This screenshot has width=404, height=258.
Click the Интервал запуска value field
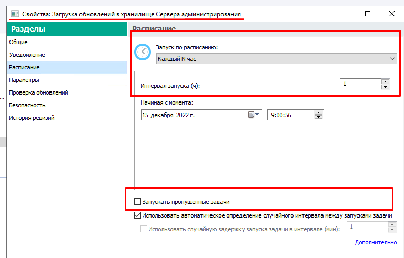click(x=360, y=84)
